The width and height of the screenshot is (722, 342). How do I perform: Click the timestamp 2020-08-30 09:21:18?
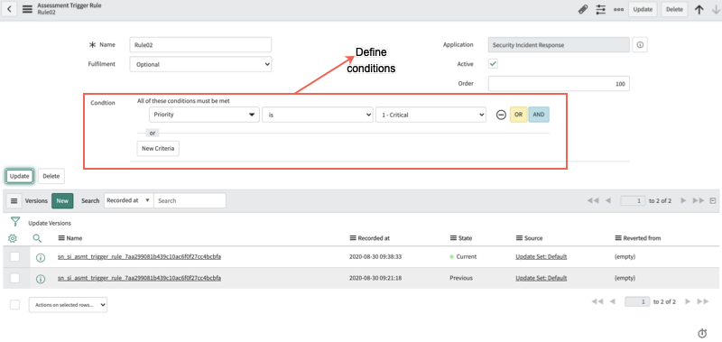[375, 278]
